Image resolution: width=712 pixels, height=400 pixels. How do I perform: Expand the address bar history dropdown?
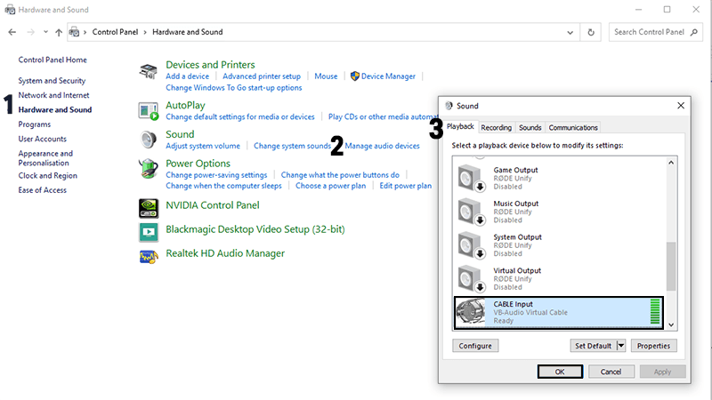570,32
